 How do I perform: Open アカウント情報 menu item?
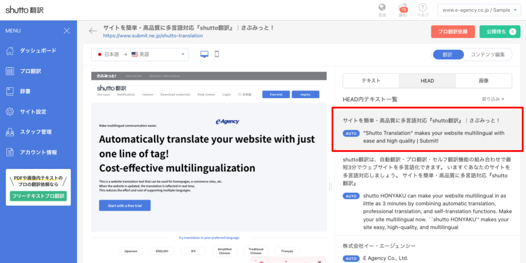click(38, 152)
